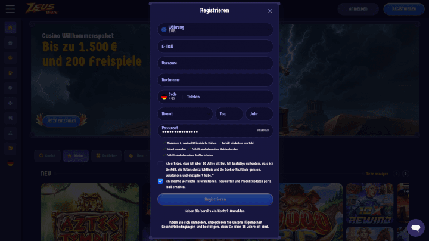
Task: Open the +49 country code selector
Action: (170, 97)
